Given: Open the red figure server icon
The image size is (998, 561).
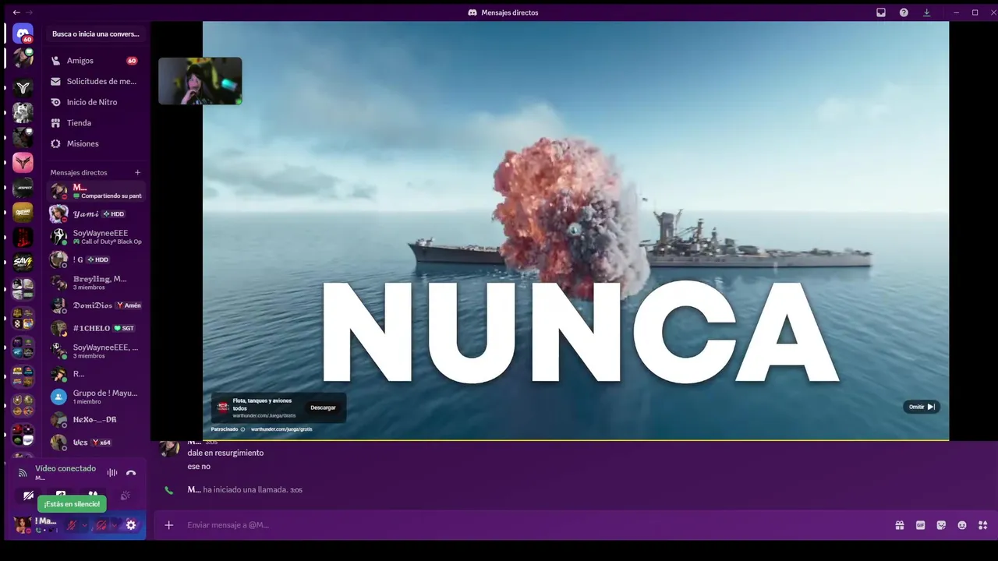Looking at the screenshot, I should [x=23, y=237].
